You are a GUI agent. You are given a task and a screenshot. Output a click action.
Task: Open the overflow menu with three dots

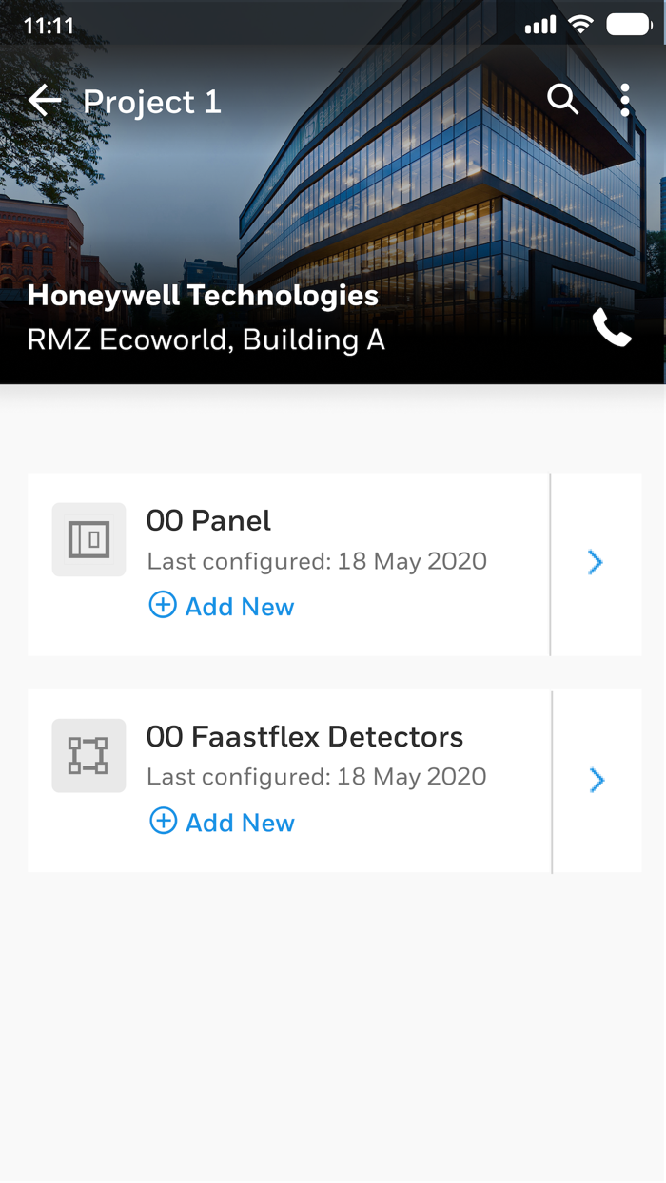[x=625, y=99]
